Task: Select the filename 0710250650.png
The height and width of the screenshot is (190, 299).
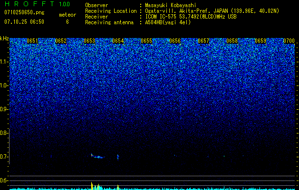Action: coord(24,12)
